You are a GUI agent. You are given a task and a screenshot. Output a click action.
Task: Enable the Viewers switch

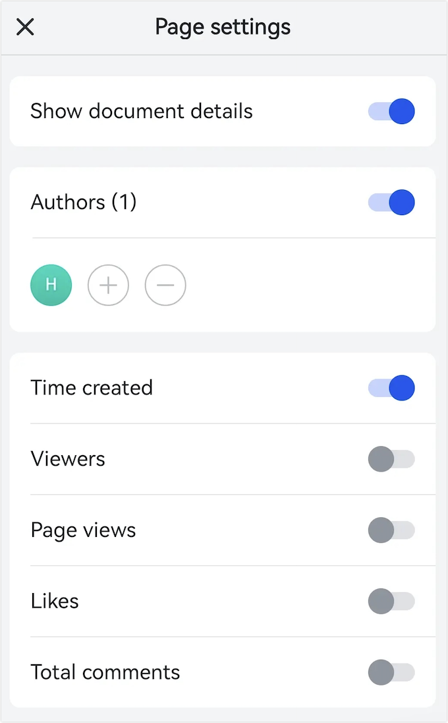pyautogui.click(x=391, y=459)
